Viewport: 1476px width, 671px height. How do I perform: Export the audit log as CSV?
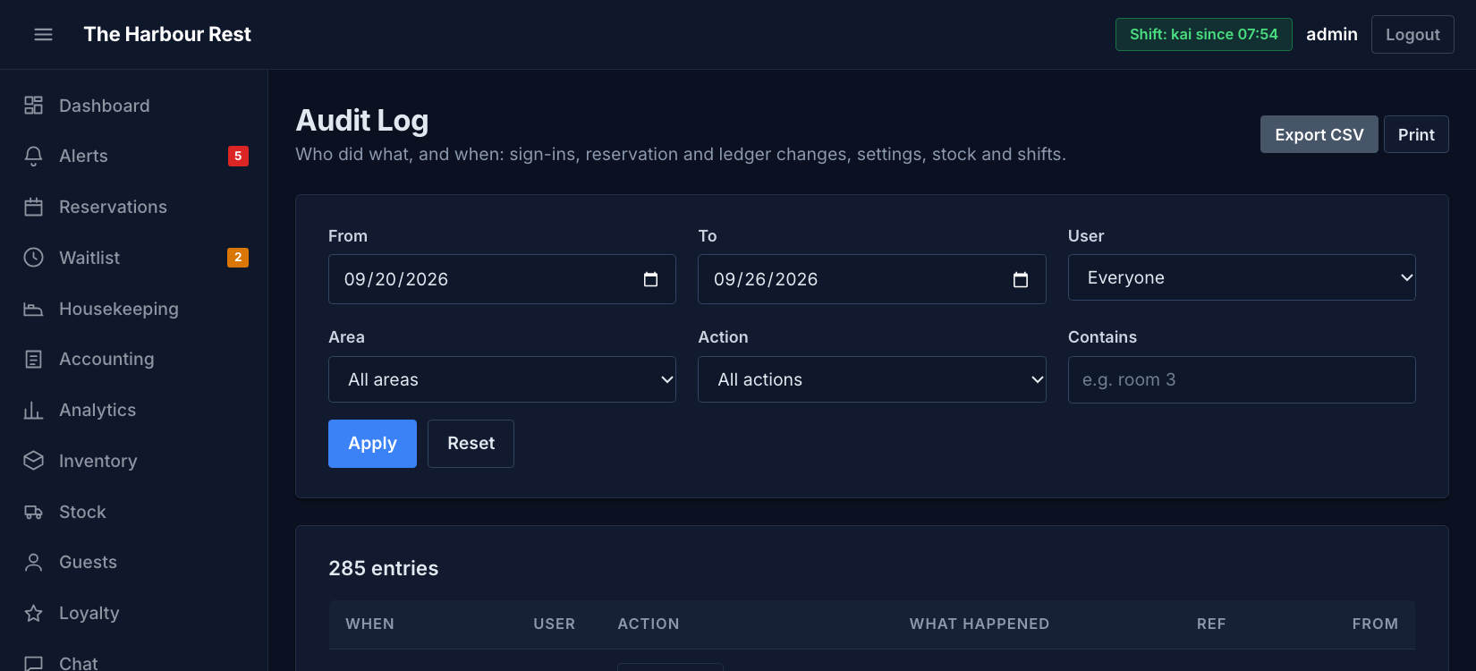(x=1319, y=134)
